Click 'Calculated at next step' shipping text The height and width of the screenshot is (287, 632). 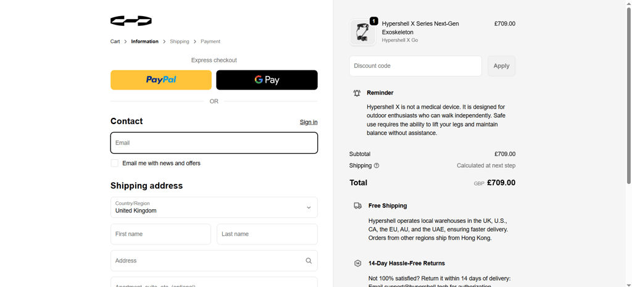486,165
